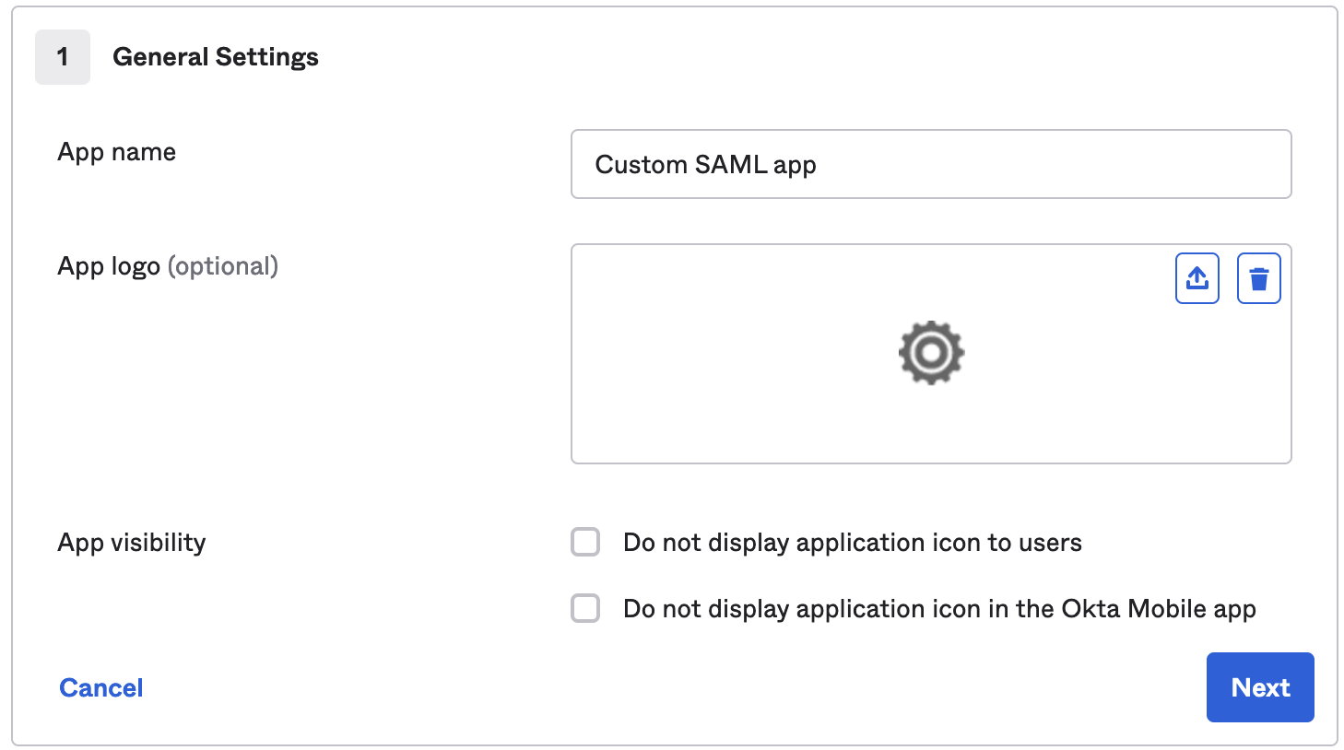
Task: Click the trash icon to delete the logo
Action: [1258, 277]
